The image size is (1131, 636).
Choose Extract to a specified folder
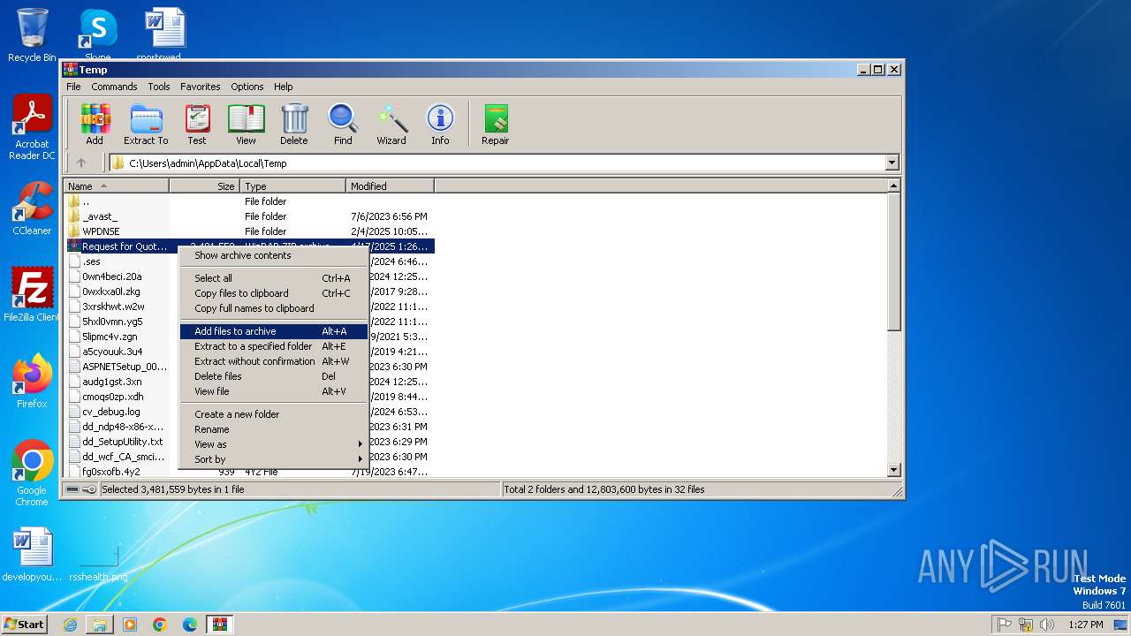click(274, 346)
